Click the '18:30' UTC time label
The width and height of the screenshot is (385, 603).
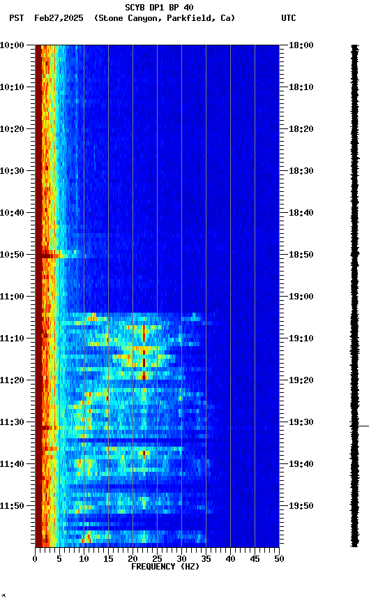tap(301, 171)
